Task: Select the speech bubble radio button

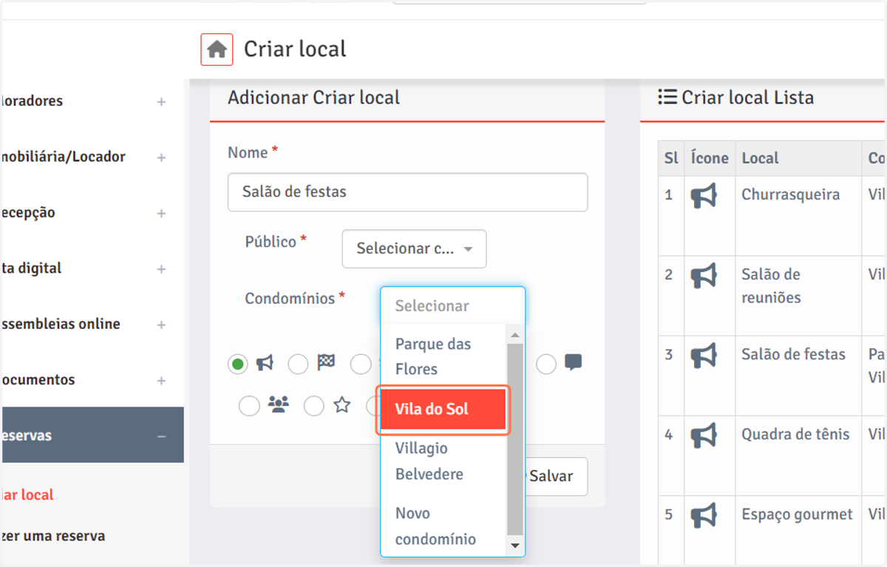Action: coord(546,364)
